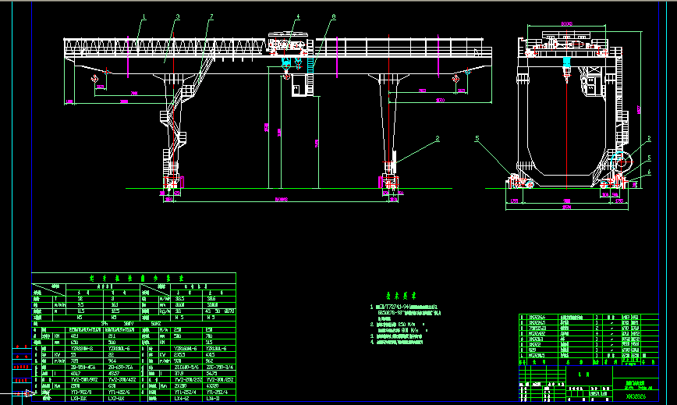Click callout number 8 near the trolley
This screenshot has width=677, height=405.
coord(333,16)
